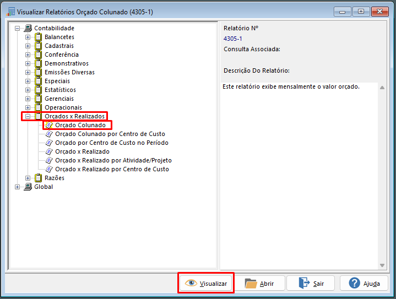Select the Gerenciais tree label
This screenshot has height=299, width=396.
[x=59, y=99]
